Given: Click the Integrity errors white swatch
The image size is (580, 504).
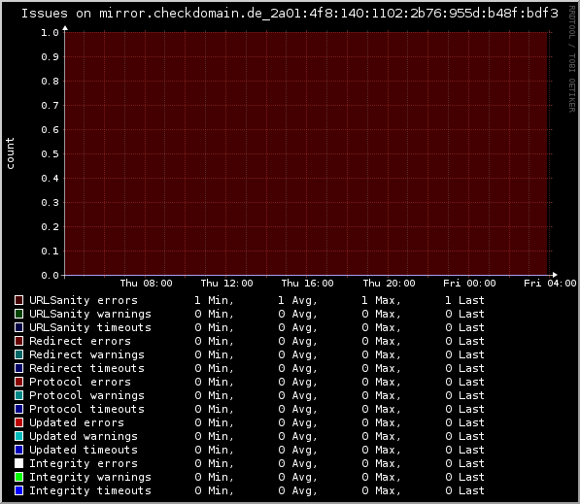Looking at the screenshot, I should click(18, 463).
